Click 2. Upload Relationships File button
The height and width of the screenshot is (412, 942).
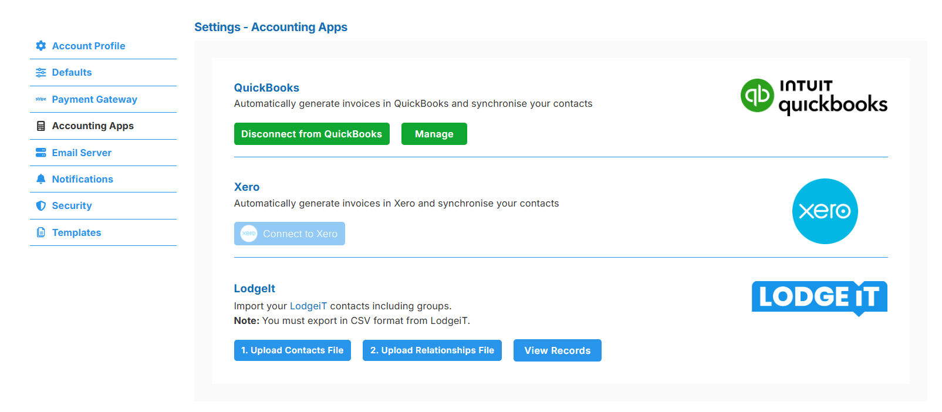tap(432, 350)
